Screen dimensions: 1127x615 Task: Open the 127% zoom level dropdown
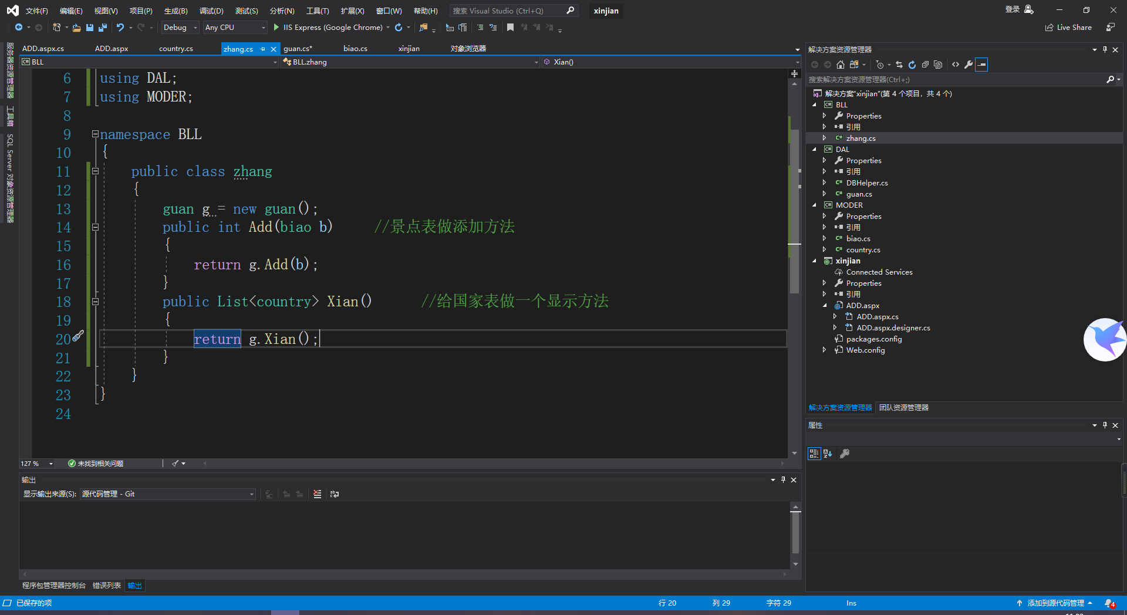click(x=37, y=464)
